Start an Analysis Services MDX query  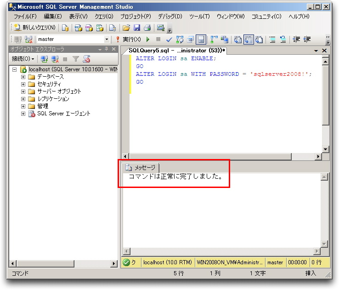tap(78, 28)
